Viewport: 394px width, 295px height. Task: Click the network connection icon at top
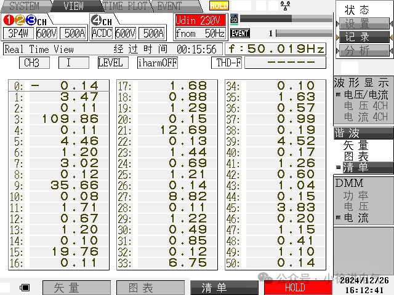pos(285,6)
